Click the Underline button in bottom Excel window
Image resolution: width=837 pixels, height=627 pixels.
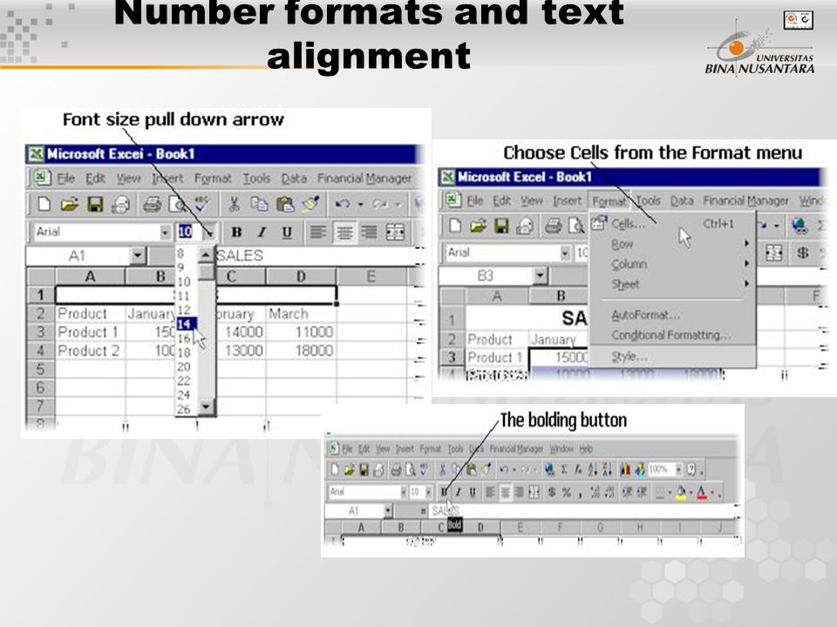473,492
